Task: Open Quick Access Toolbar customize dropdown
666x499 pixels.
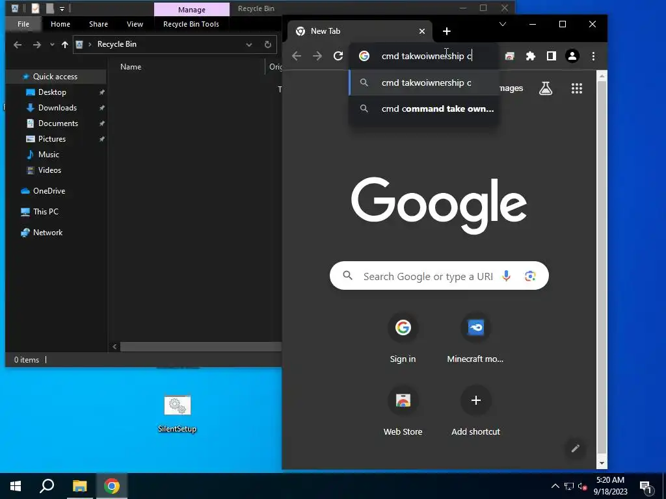Action: point(62,8)
